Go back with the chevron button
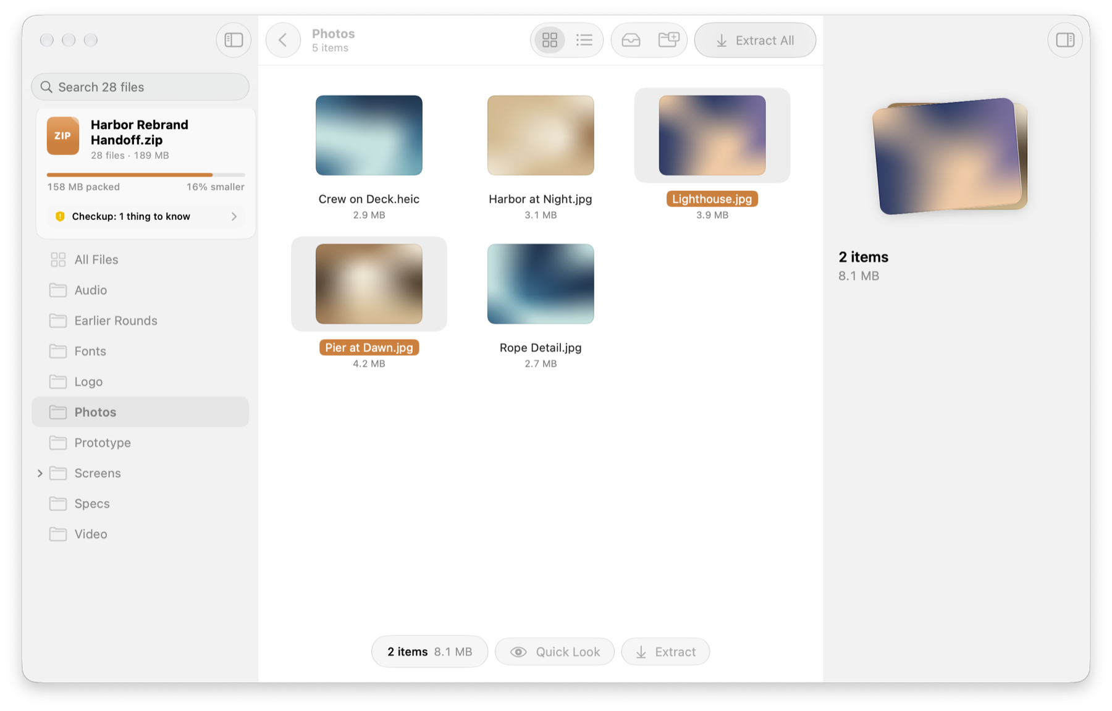The width and height of the screenshot is (1112, 711). (283, 40)
